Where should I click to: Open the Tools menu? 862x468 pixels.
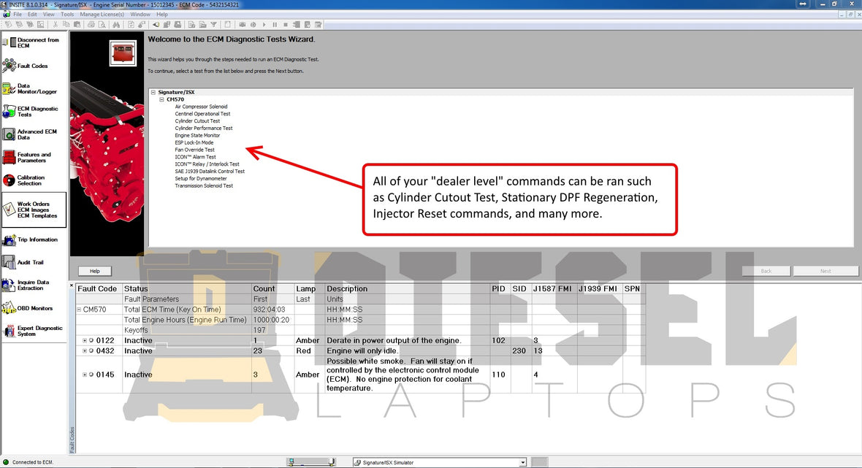coord(67,14)
